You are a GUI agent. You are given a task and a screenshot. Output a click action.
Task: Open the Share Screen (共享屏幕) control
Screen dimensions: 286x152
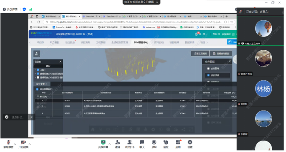(103, 142)
